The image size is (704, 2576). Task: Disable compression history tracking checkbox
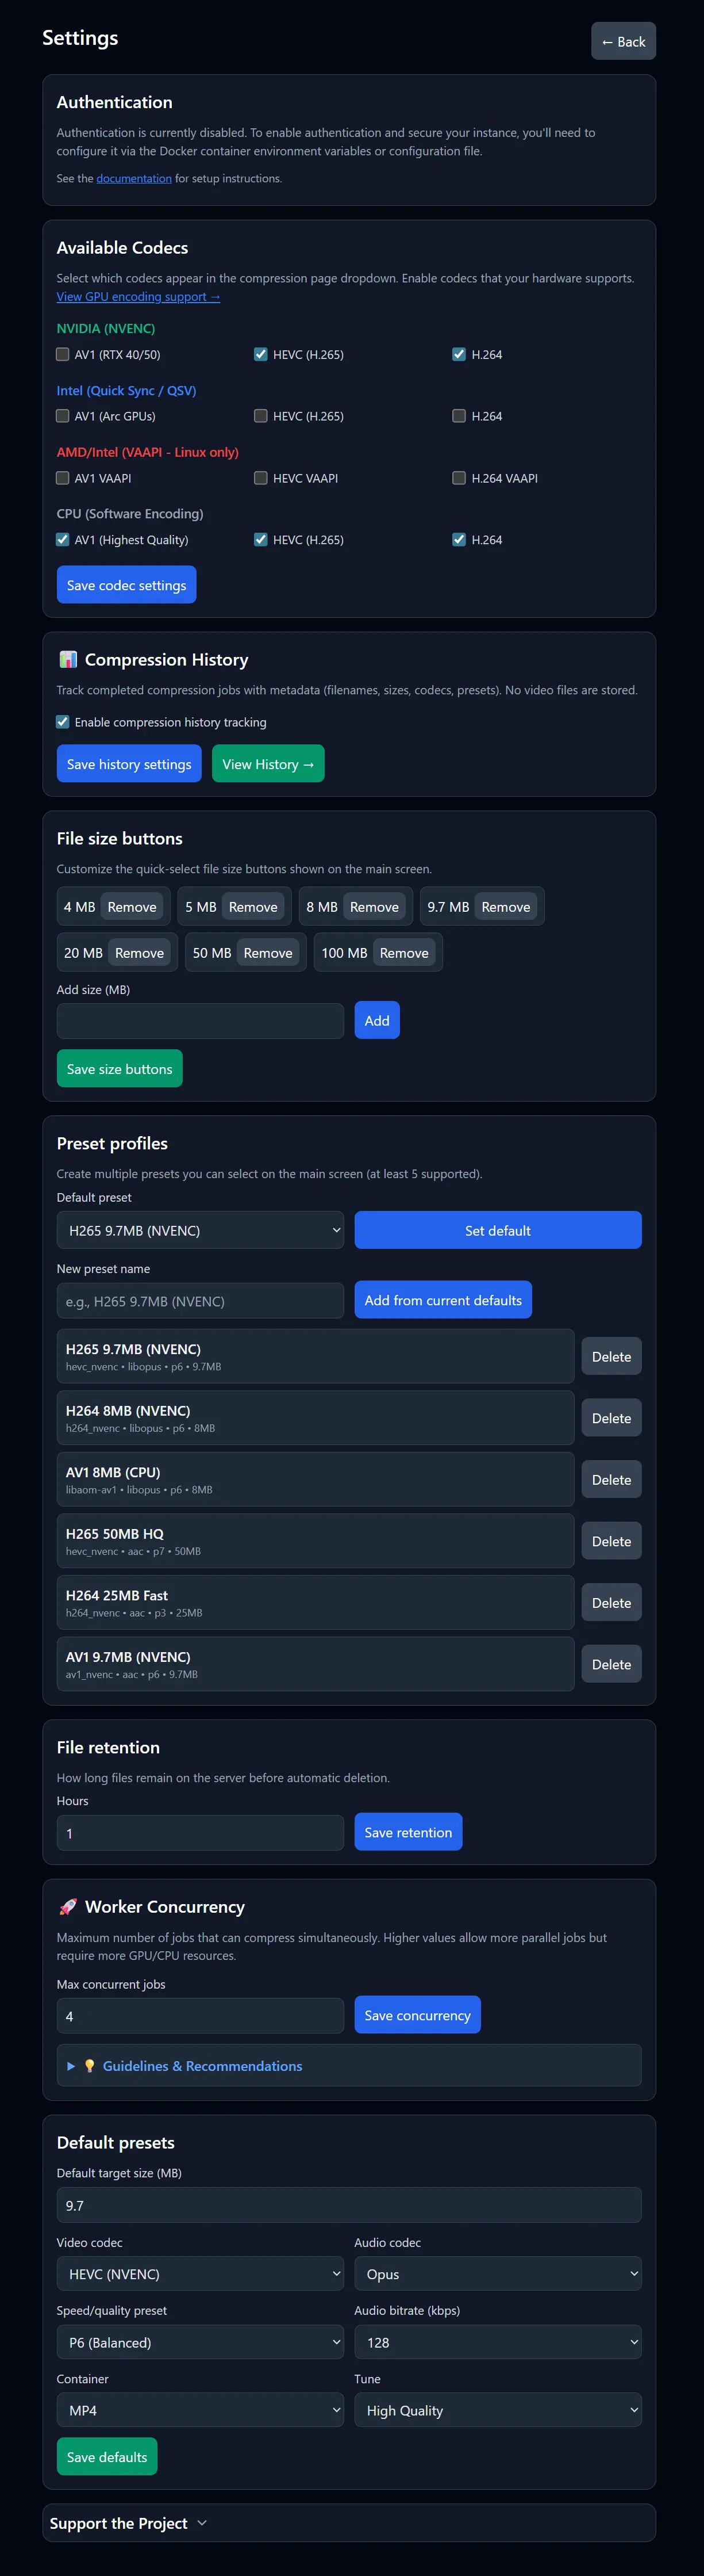point(63,722)
